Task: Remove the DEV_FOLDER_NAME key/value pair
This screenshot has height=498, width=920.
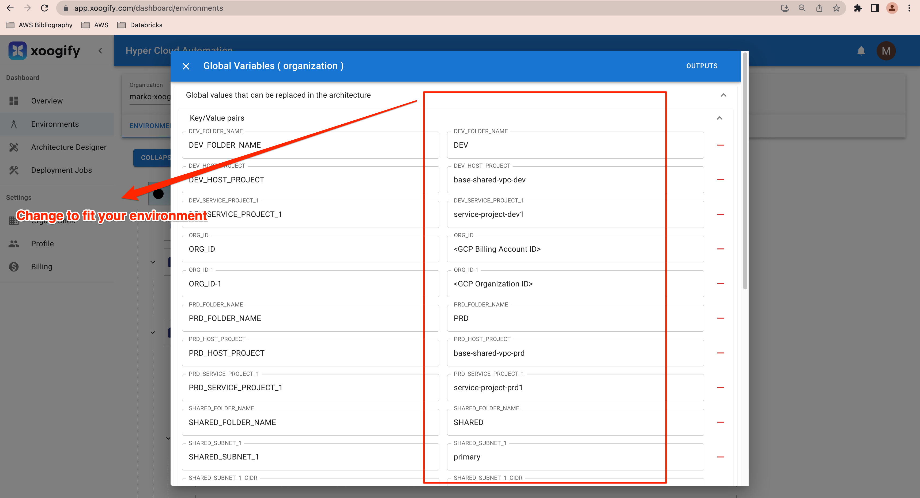Action: click(720, 145)
